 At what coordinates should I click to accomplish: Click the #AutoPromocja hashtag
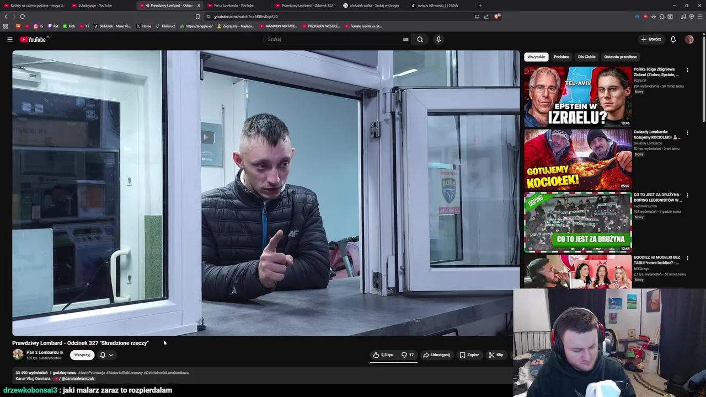[91, 373]
